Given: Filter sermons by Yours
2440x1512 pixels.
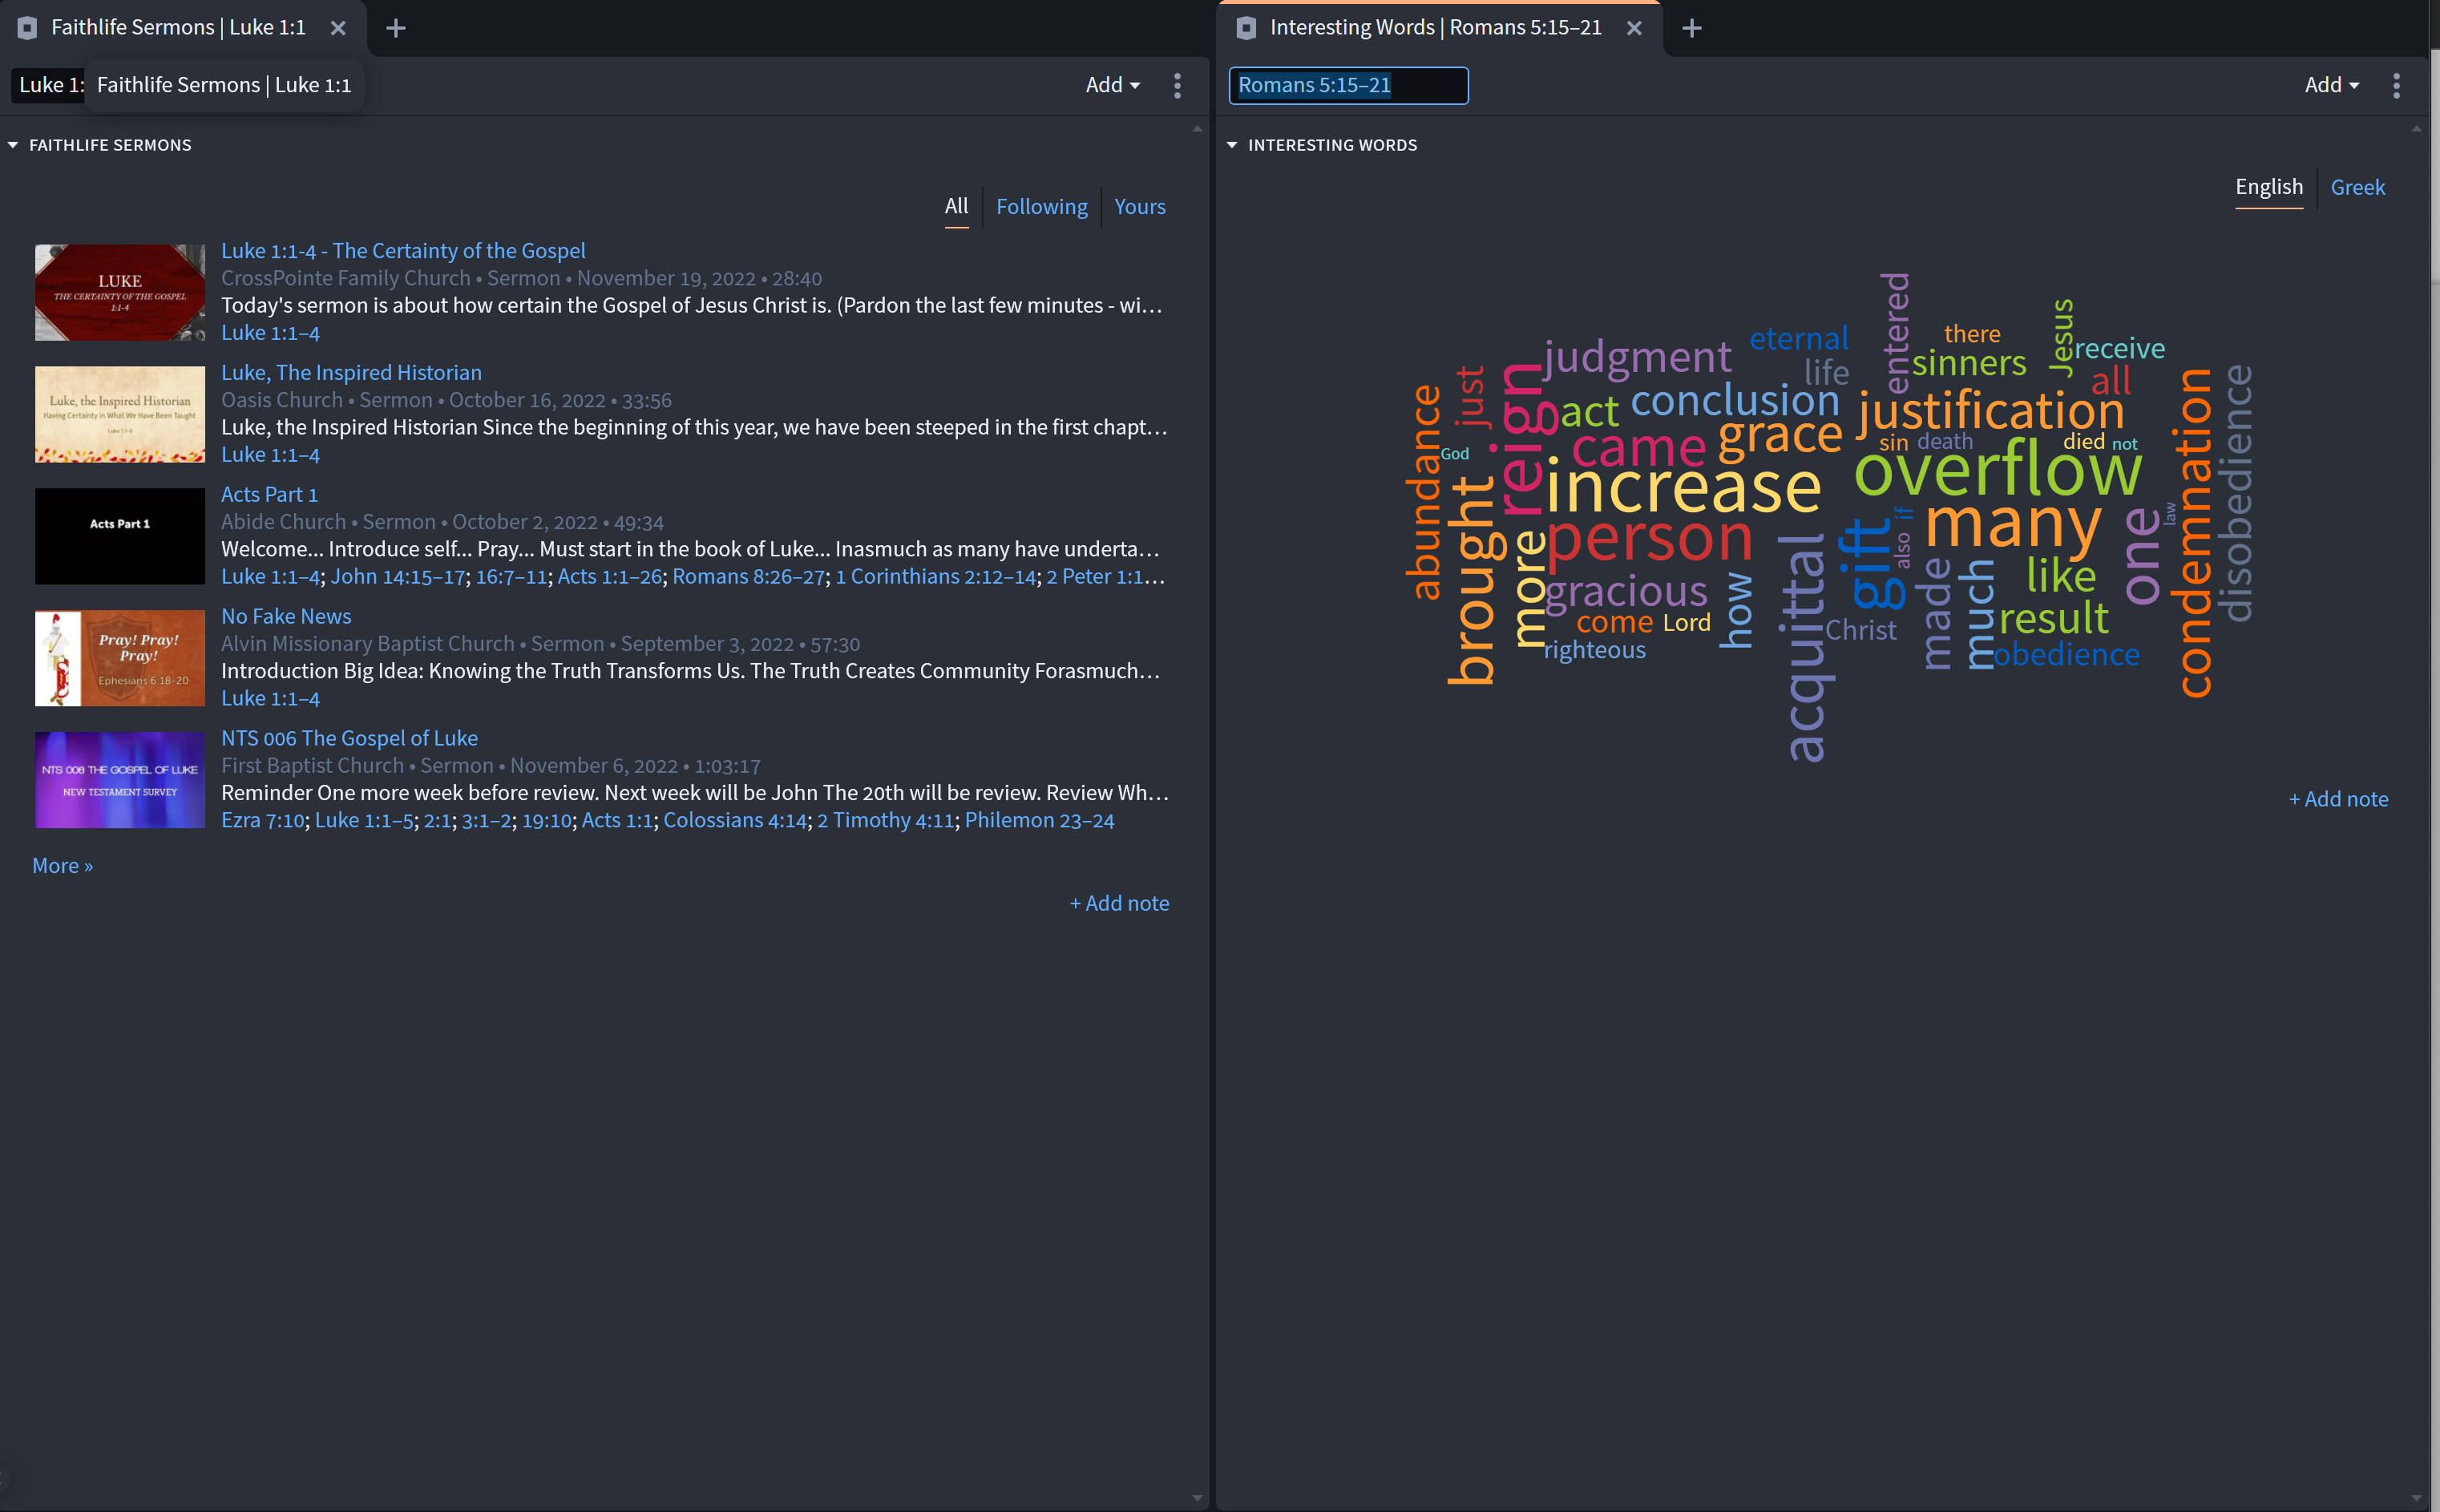Looking at the screenshot, I should (1140, 206).
